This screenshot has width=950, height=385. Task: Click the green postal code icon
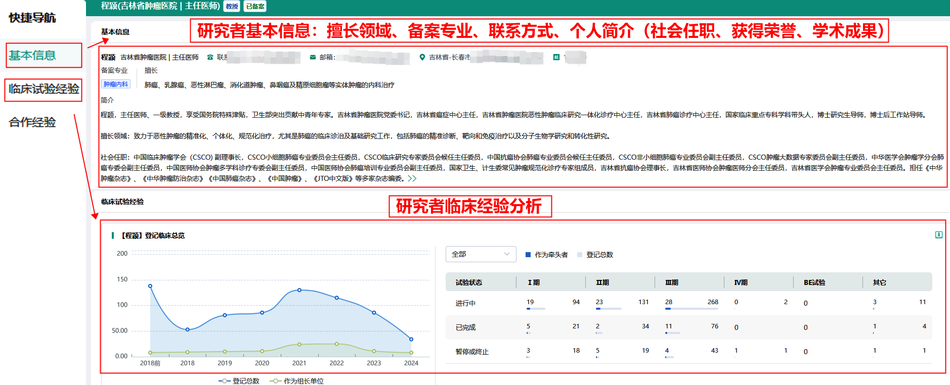556,58
